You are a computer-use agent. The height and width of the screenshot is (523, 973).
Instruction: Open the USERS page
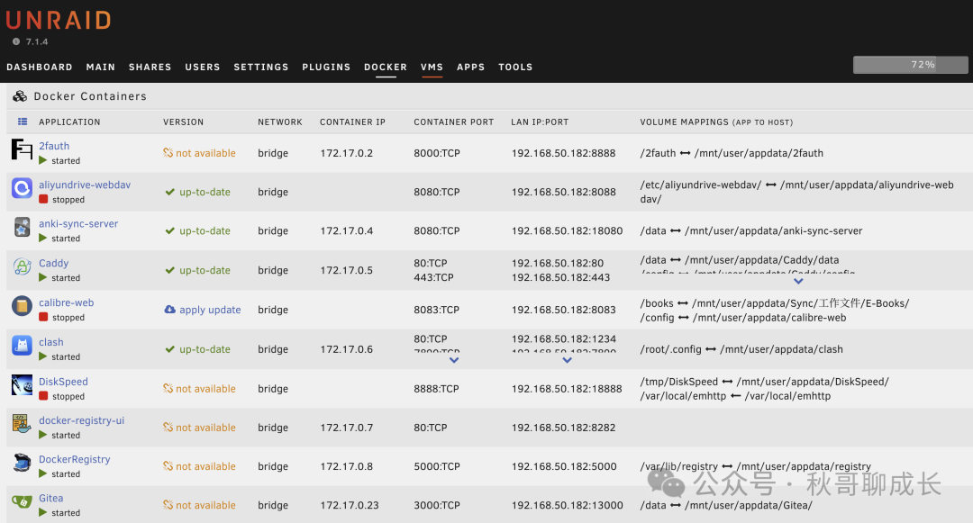tap(203, 67)
